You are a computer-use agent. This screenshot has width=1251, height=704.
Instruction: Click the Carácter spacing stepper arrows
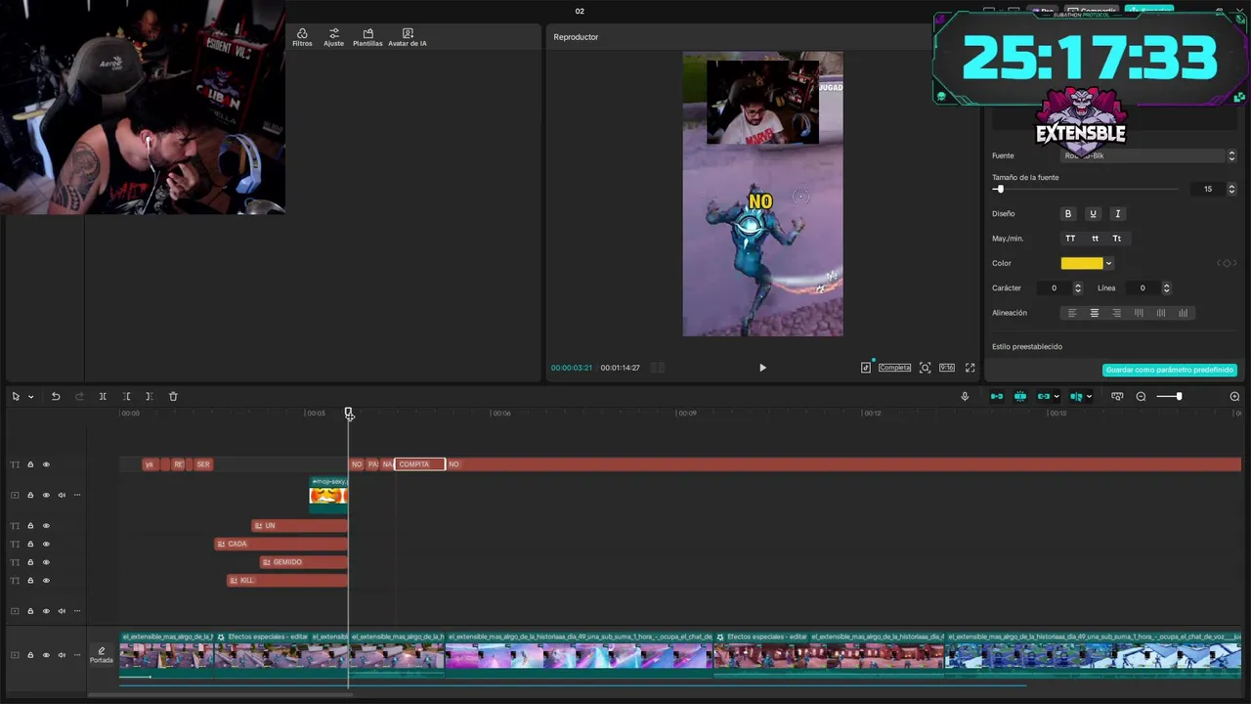click(1078, 288)
